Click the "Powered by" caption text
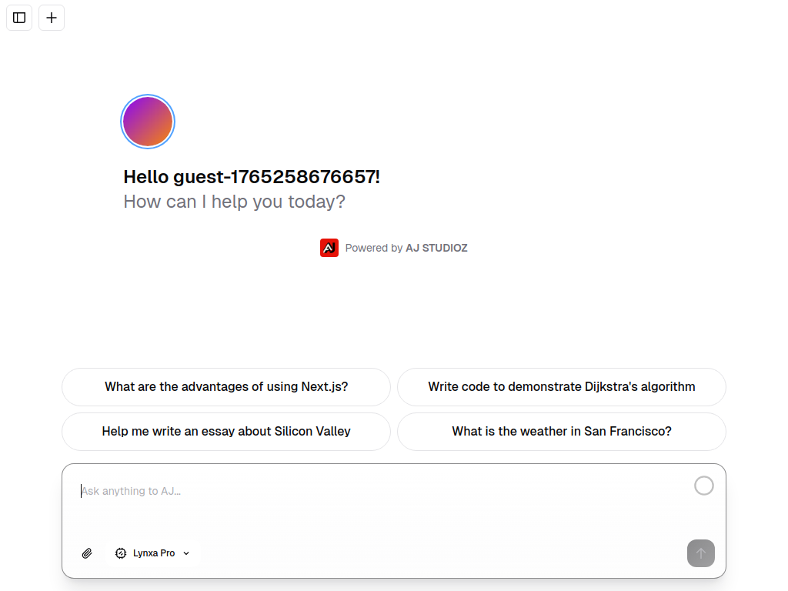Viewport: 788px width, 591px height. (x=373, y=248)
